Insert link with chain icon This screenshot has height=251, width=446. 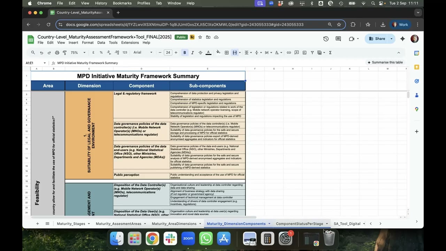pos(289,53)
